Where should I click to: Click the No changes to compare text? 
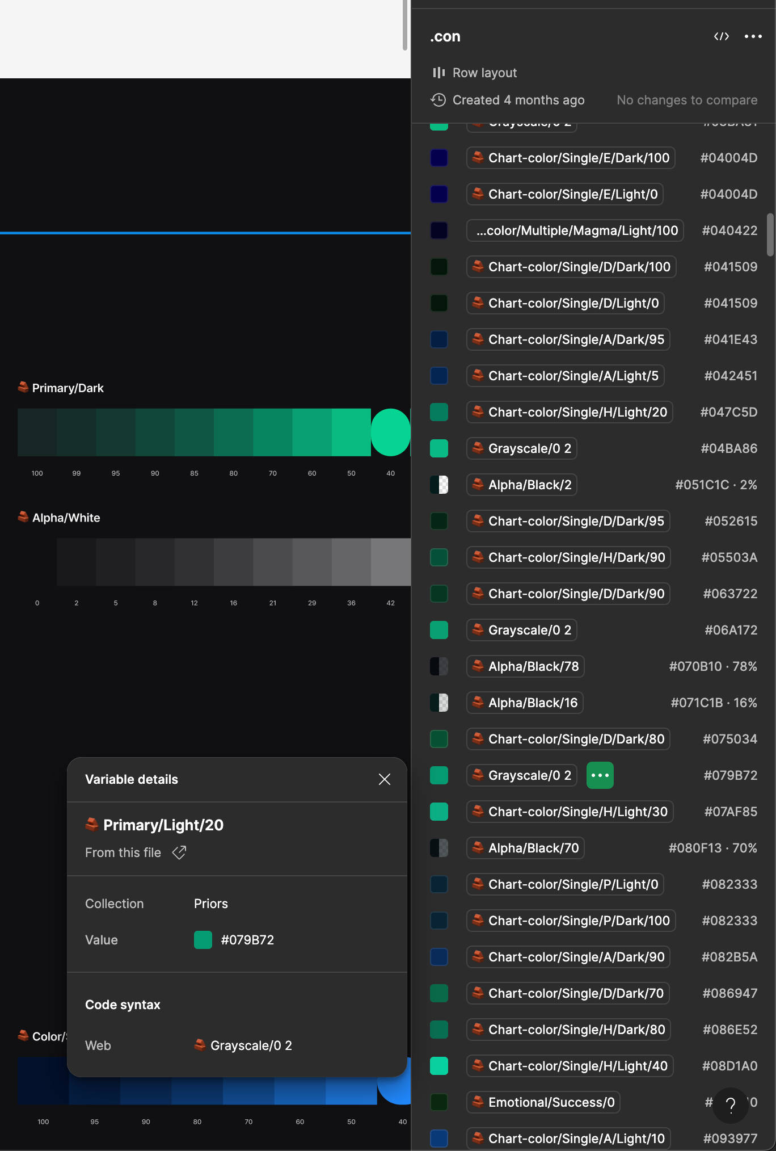pos(687,100)
